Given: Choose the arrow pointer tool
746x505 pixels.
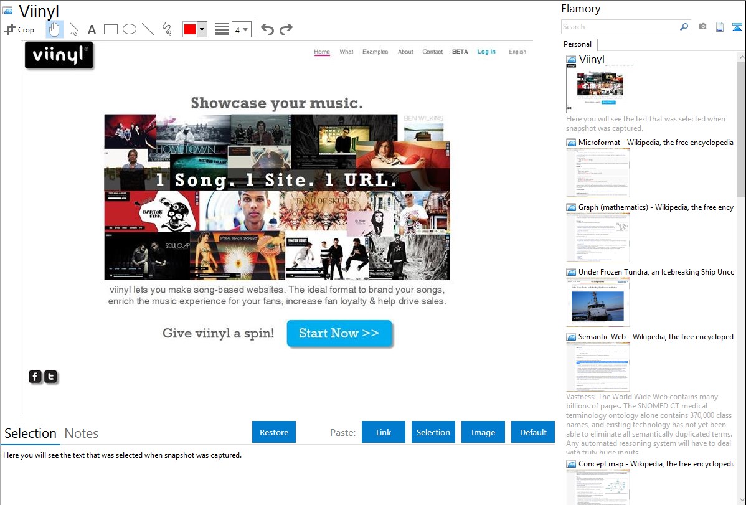Looking at the screenshot, I should (73, 29).
